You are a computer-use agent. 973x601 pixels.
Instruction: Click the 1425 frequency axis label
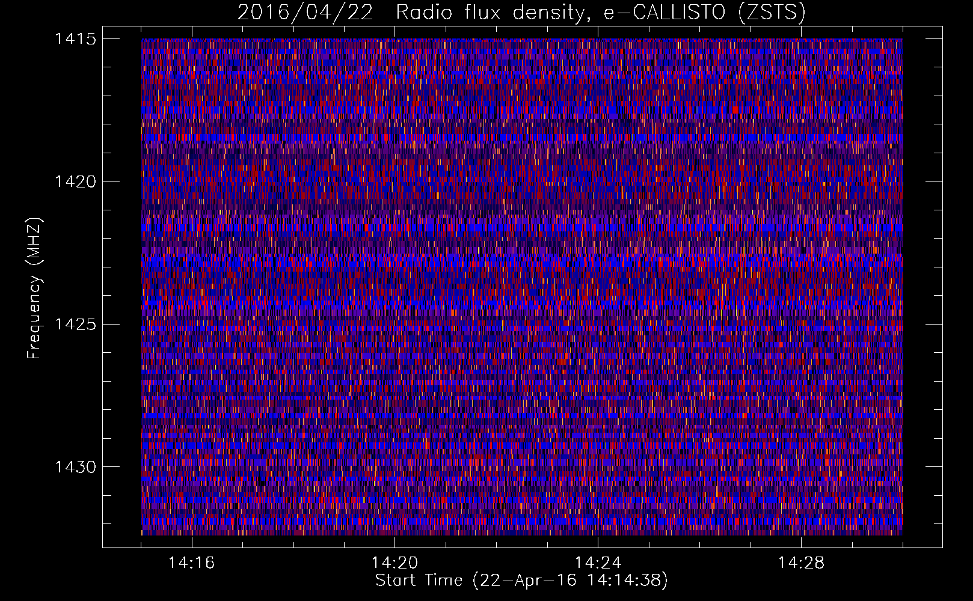[75, 325]
